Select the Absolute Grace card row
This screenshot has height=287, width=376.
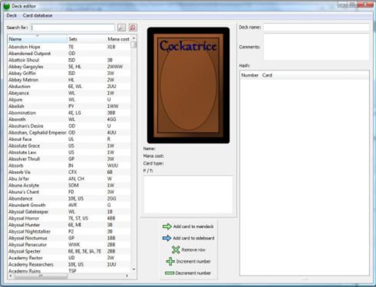69,146
